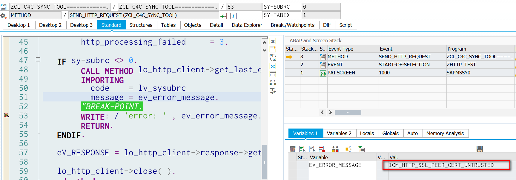Click the Event Type column header

tap(353, 49)
